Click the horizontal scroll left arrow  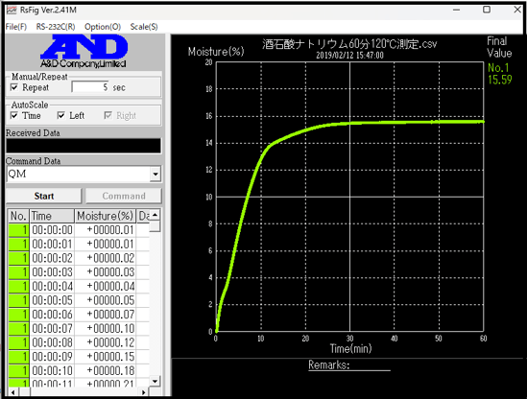click(13, 392)
